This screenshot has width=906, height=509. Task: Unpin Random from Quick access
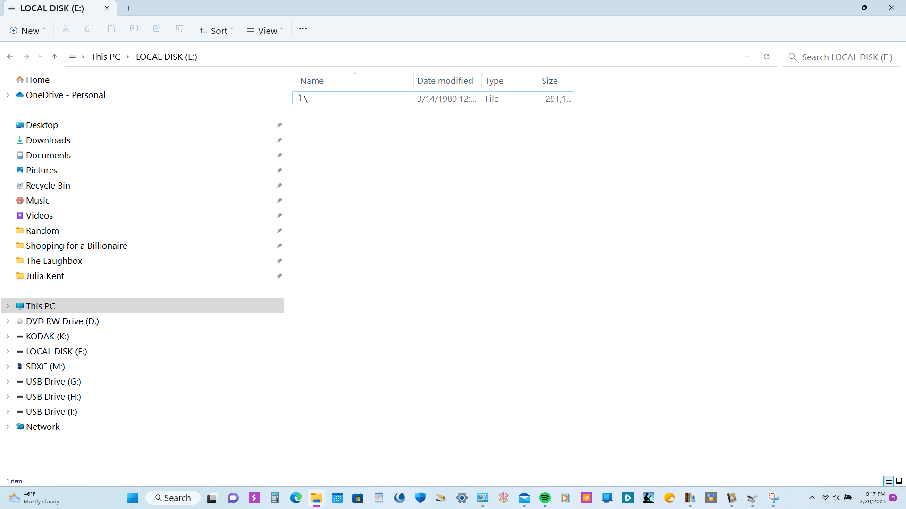click(x=279, y=230)
